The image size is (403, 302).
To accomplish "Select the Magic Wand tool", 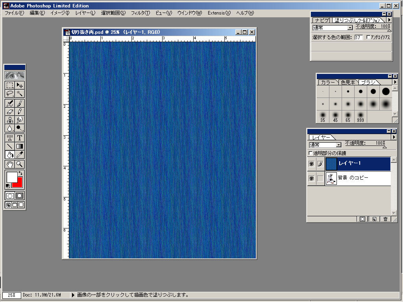I will 19,94.
